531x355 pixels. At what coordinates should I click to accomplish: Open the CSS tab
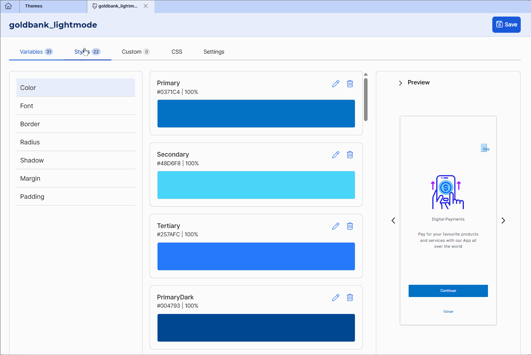[x=177, y=52]
